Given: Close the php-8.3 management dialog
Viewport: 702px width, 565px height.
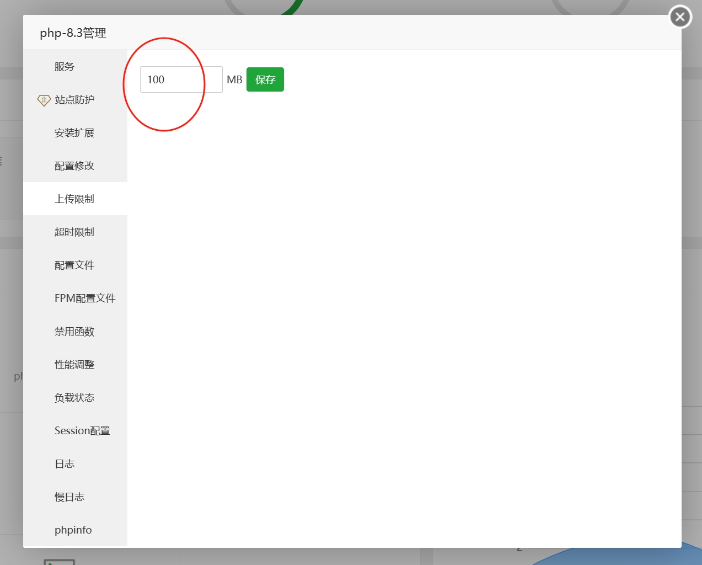Looking at the screenshot, I should 680,17.
